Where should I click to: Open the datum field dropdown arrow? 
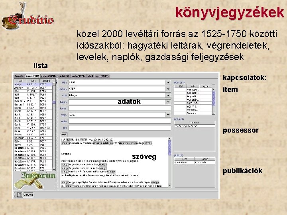(x=168, y=89)
